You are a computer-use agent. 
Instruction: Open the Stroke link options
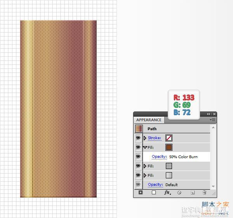click(x=155, y=138)
